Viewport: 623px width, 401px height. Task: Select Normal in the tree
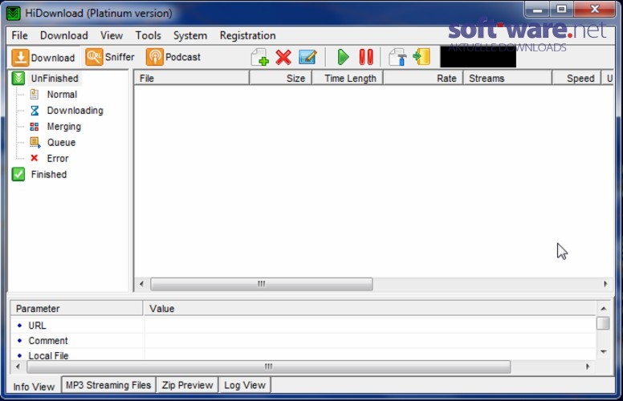point(62,95)
